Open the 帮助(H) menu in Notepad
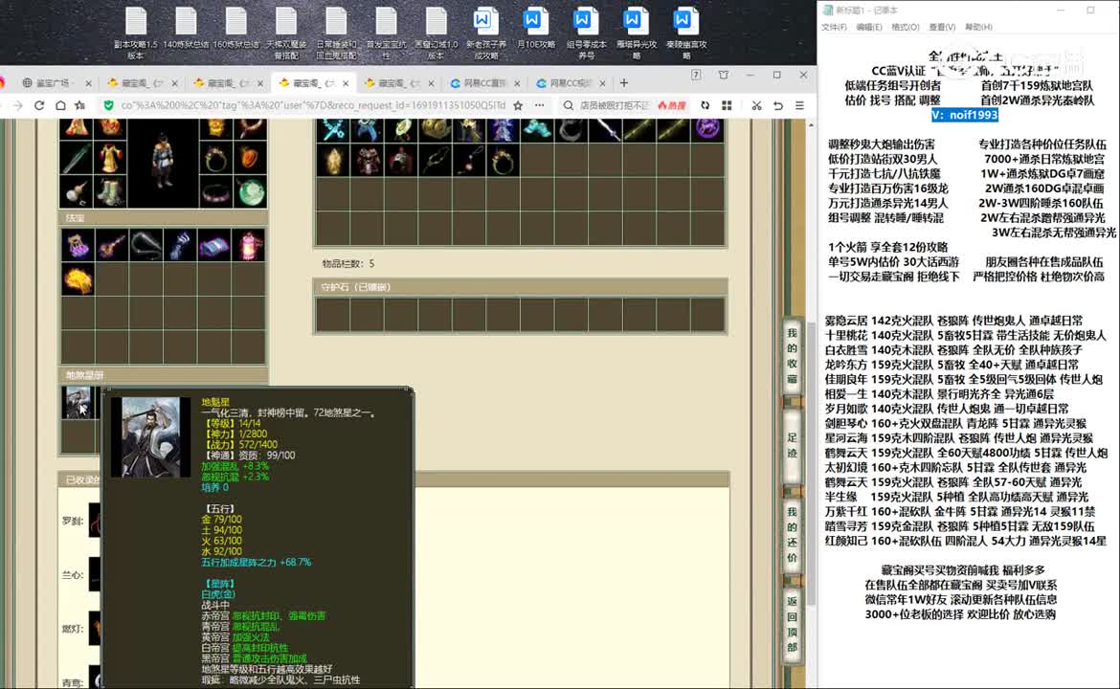The width and height of the screenshot is (1120, 689). (x=978, y=27)
